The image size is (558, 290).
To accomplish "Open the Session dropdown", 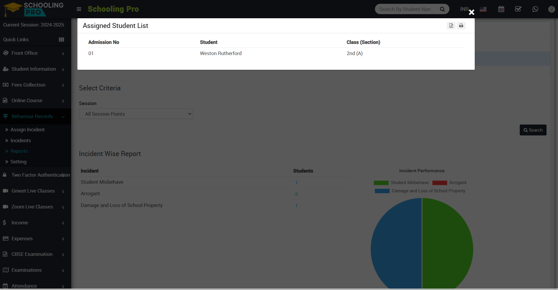I will coord(136,114).
